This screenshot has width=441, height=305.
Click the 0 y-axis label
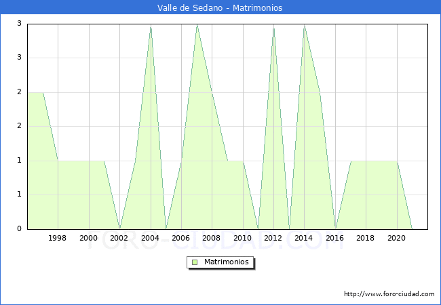pos(19,228)
